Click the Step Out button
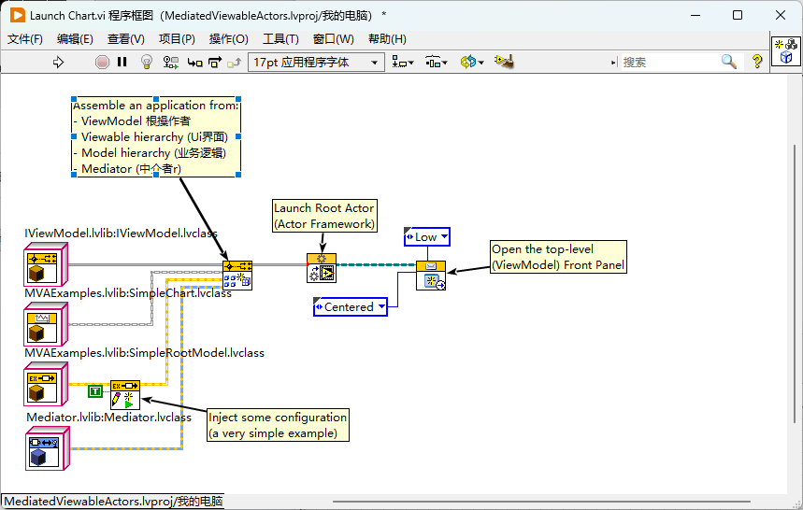 point(234,63)
